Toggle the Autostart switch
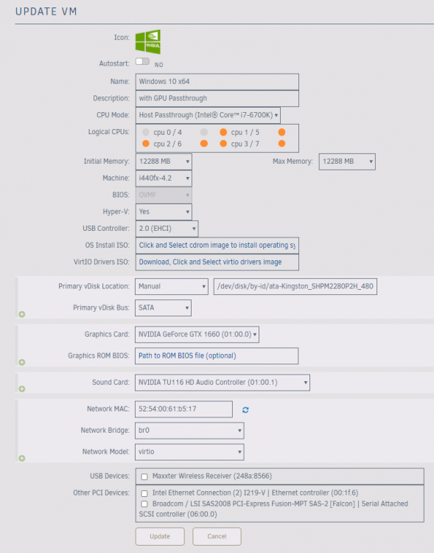The height and width of the screenshot is (553, 434). 142,62
